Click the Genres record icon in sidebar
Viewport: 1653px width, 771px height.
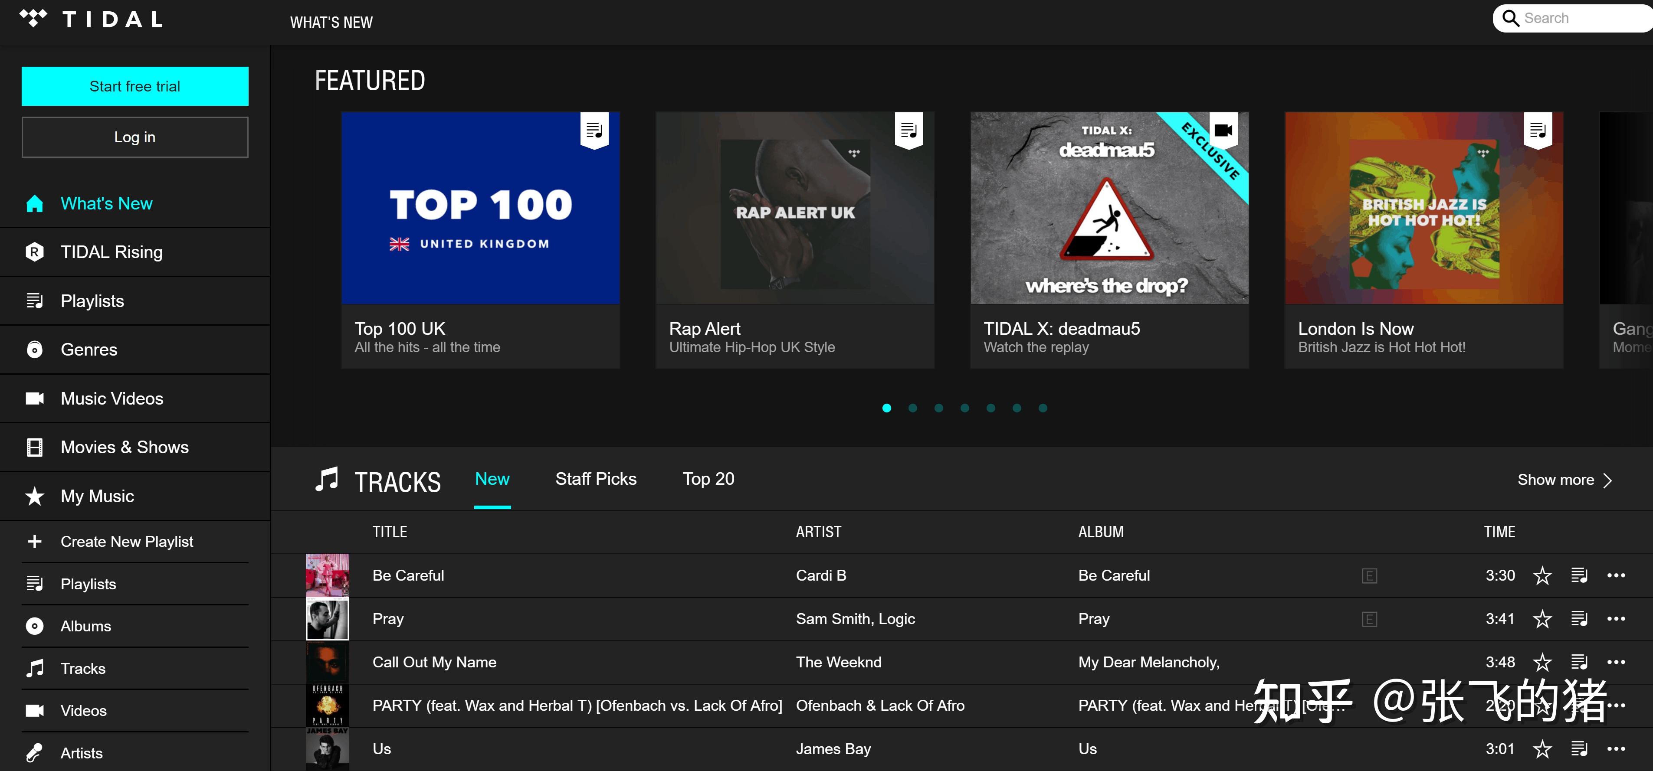coord(34,349)
